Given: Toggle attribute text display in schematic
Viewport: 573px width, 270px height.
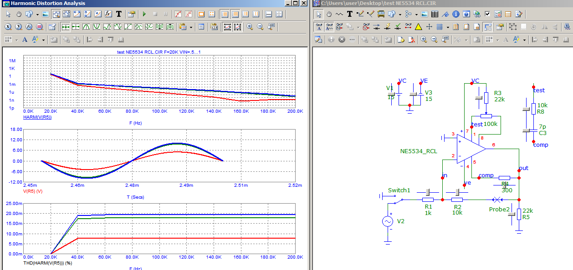Looking at the screenshot, I should coord(329,27).
